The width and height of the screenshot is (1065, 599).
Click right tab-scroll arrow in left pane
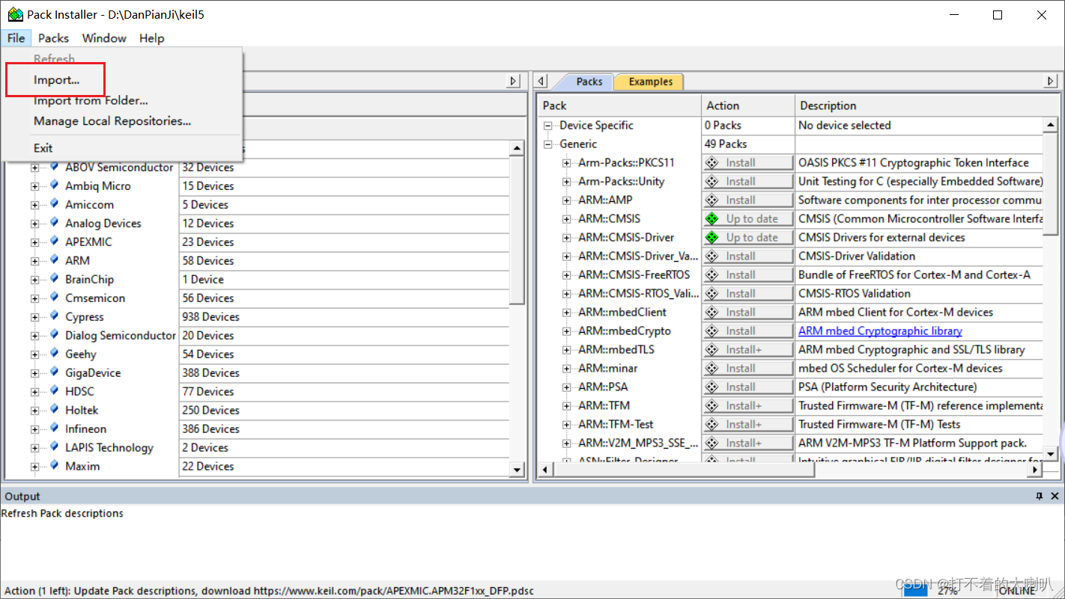click(514, 81)
